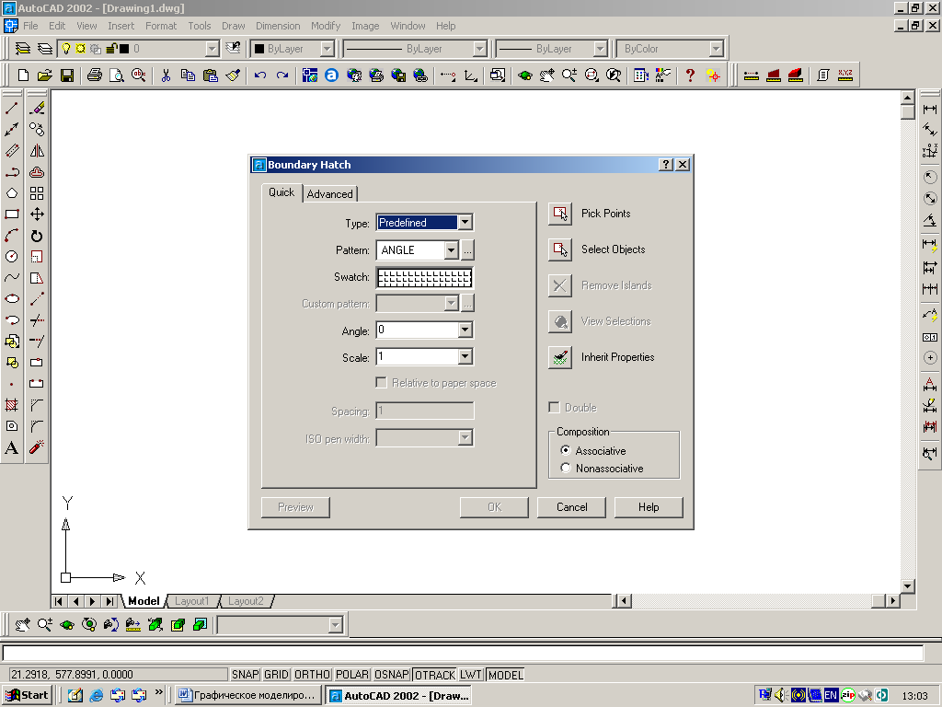This screenshot has height=707, width=942.
Task: Click the pattern browse ellipsis button
Action: tap(467, 250)
